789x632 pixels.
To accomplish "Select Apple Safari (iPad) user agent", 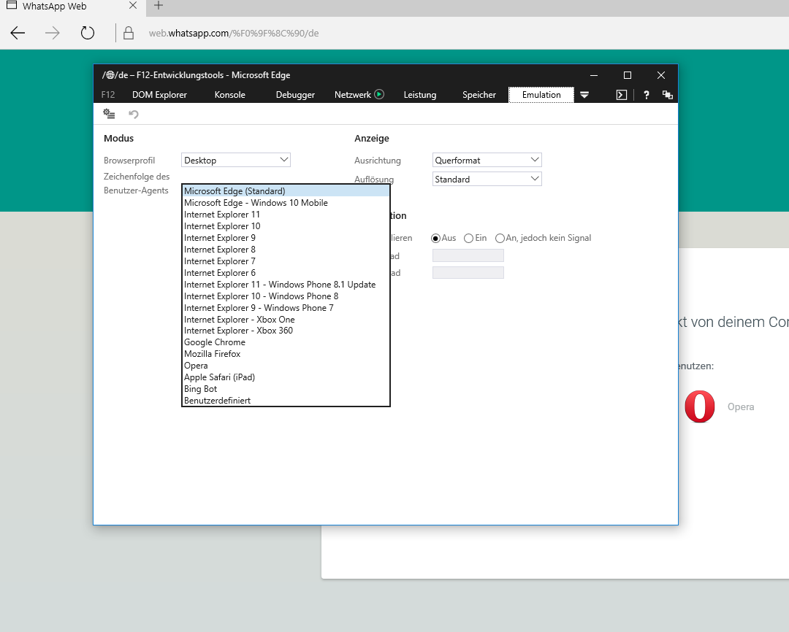I will 286,377.
